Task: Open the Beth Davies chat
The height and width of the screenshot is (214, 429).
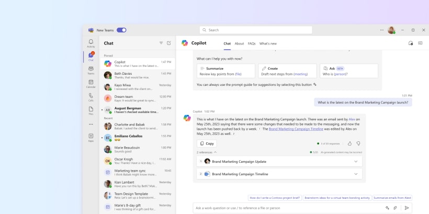Action: pos(138,75)
